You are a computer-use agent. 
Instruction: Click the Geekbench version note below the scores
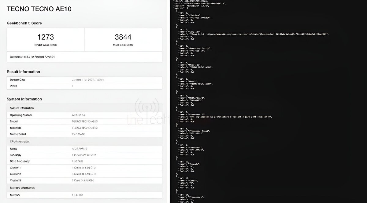pos(32,57)
